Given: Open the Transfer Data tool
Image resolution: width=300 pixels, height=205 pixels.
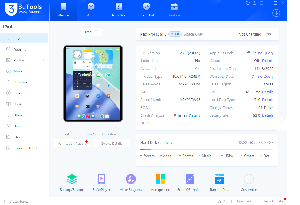Looking at the screenshot, I should [x=219, y=179].
